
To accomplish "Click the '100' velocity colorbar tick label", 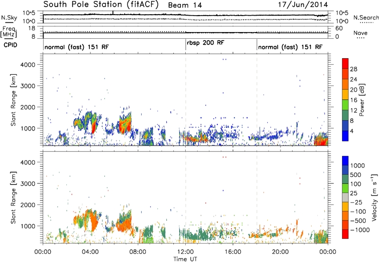I will click(x=356, y=184).
